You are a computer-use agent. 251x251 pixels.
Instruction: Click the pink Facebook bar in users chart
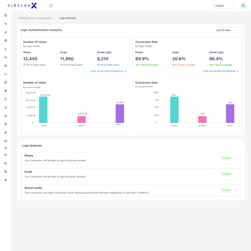pyautogui.click(x=82, y=120)
